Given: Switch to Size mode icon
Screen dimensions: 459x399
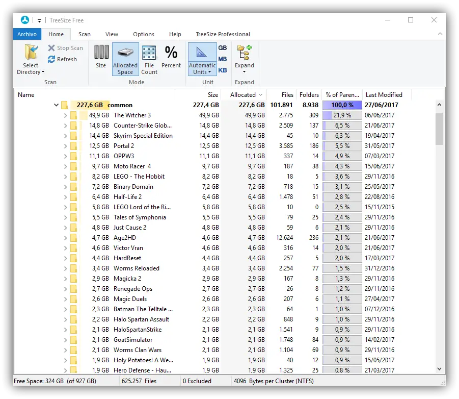Looking at the screenshot, I should click(x=101, y=52).
